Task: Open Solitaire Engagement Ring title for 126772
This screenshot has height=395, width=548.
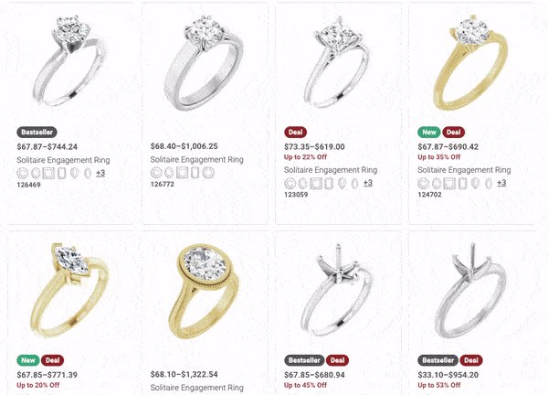Action: [196, 159]
